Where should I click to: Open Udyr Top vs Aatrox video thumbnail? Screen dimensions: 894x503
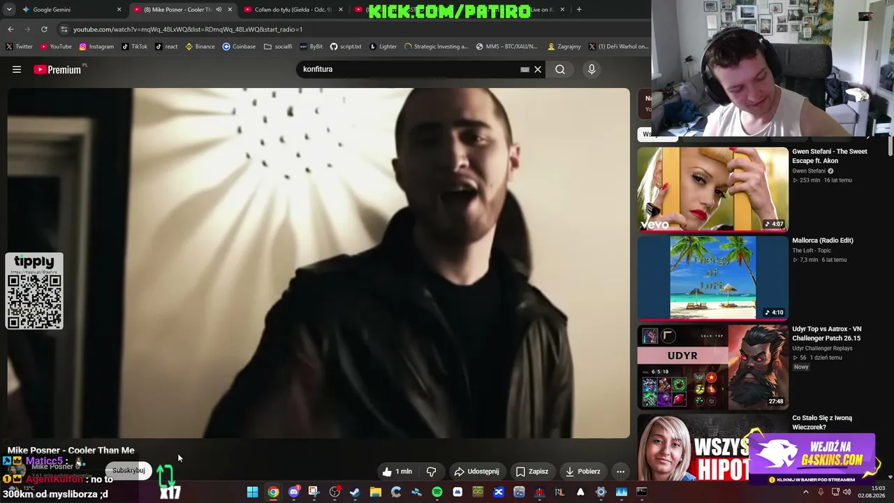tap(712, 367)
